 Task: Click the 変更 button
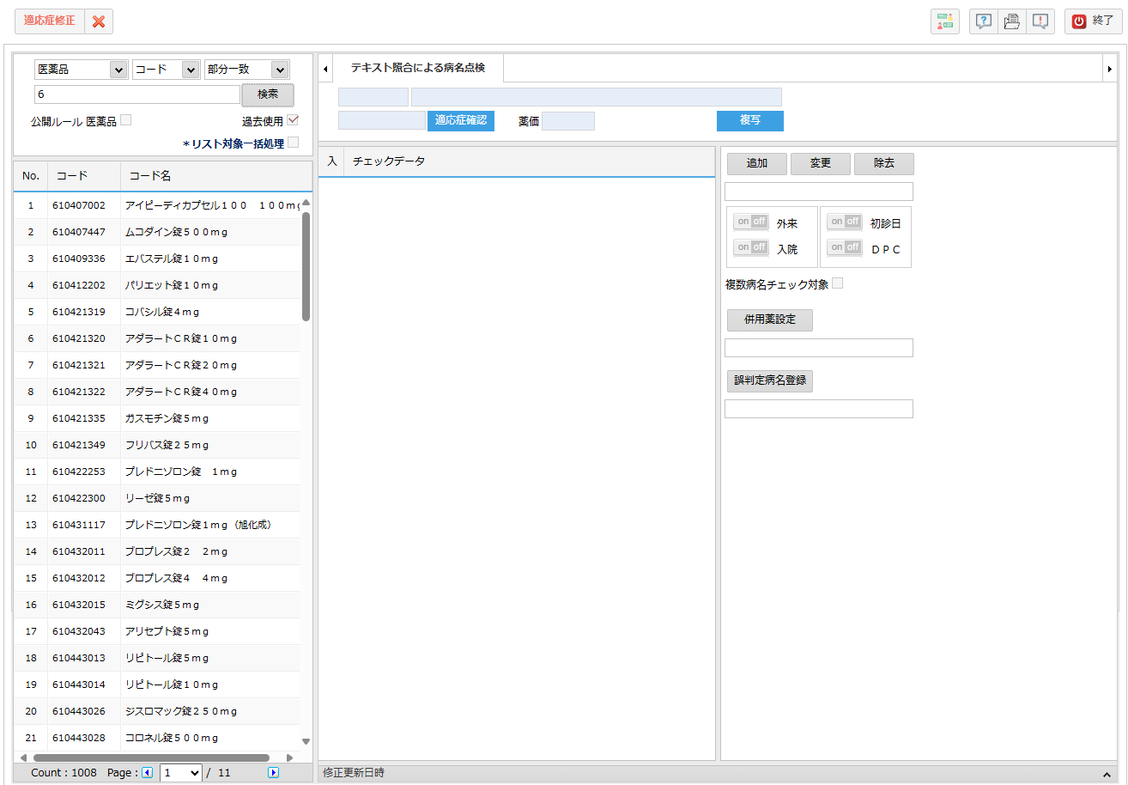821,163
